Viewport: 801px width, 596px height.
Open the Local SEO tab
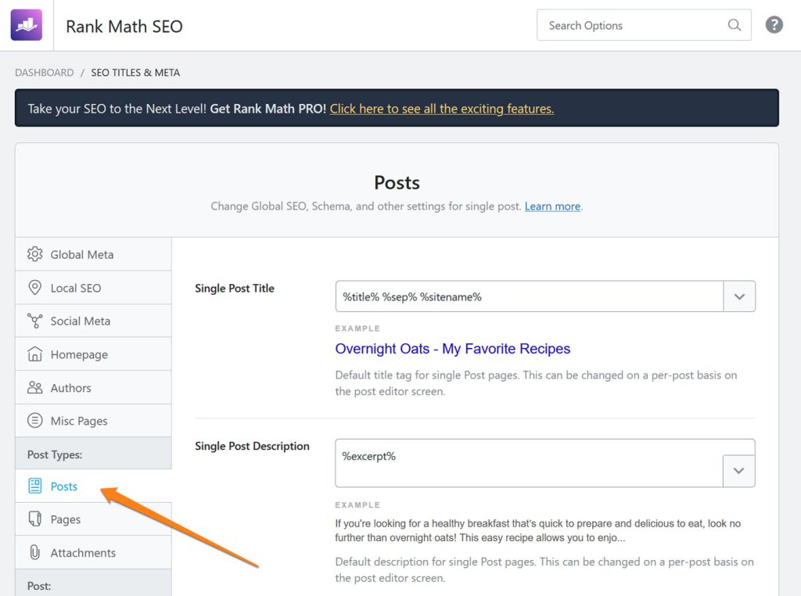94,288
